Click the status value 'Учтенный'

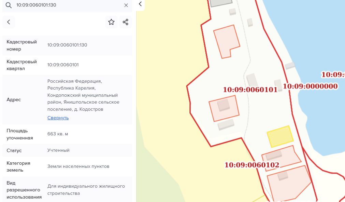pyautogui.click(x=58, y=150)
